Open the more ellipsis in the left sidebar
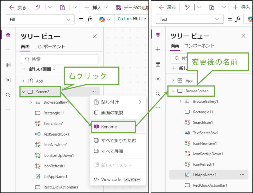The image size is (253, 193). [x=8, y=109]
